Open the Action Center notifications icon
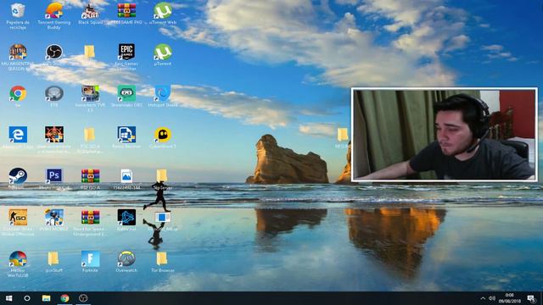 [x=532, y=298]
